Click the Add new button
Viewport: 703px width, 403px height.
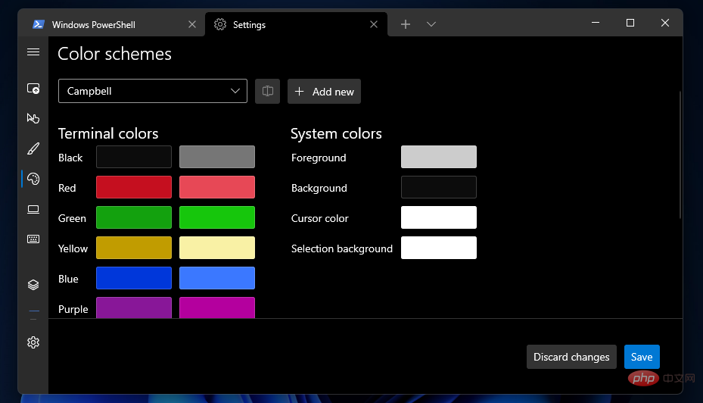pos(324,91)
